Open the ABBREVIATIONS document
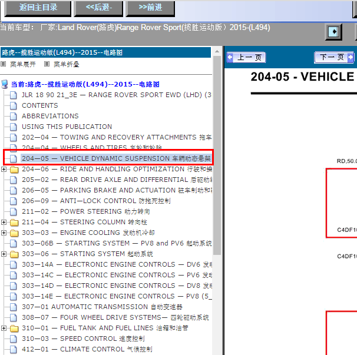This screenshot has width=357, height=355. click(x=50, y=116)
